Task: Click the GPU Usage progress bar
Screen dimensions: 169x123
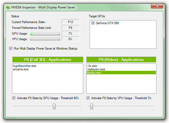Action: click(x=45, y=34)
